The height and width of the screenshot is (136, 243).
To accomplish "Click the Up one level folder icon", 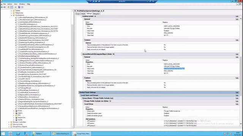I will click(x=8, y=7).
